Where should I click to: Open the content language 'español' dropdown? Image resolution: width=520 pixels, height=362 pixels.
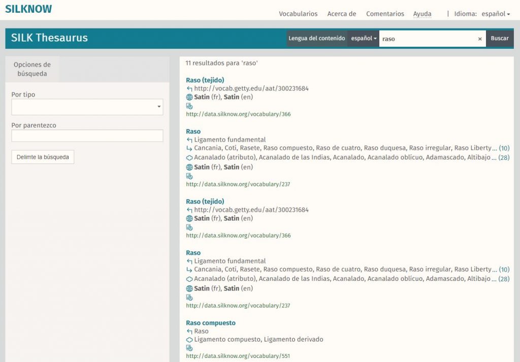tap(364, 39)
